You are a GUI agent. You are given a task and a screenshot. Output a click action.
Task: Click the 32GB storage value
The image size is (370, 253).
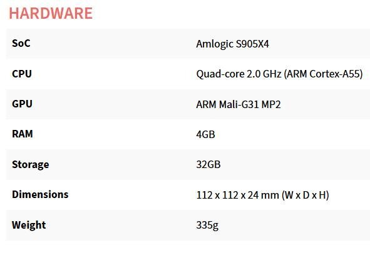(x=208, y=164)
